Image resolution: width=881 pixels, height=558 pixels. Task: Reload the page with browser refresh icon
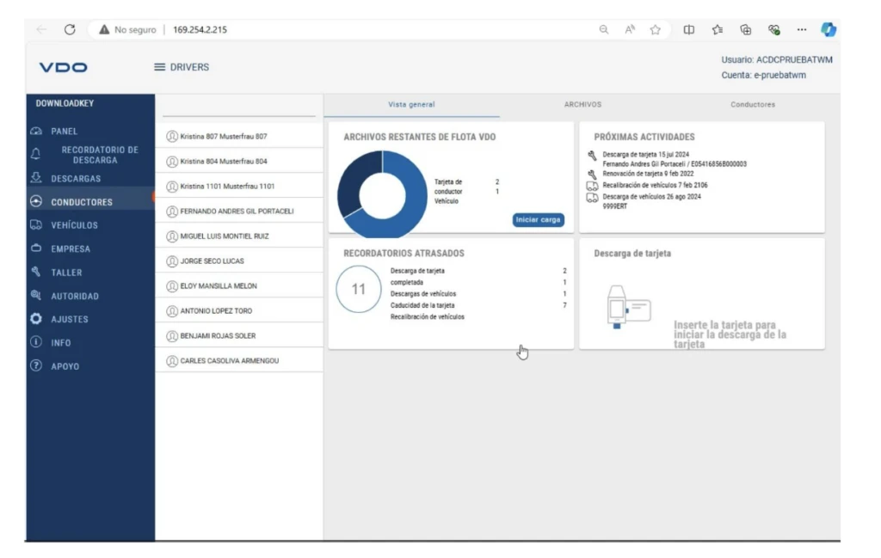[x=70, y=29]
